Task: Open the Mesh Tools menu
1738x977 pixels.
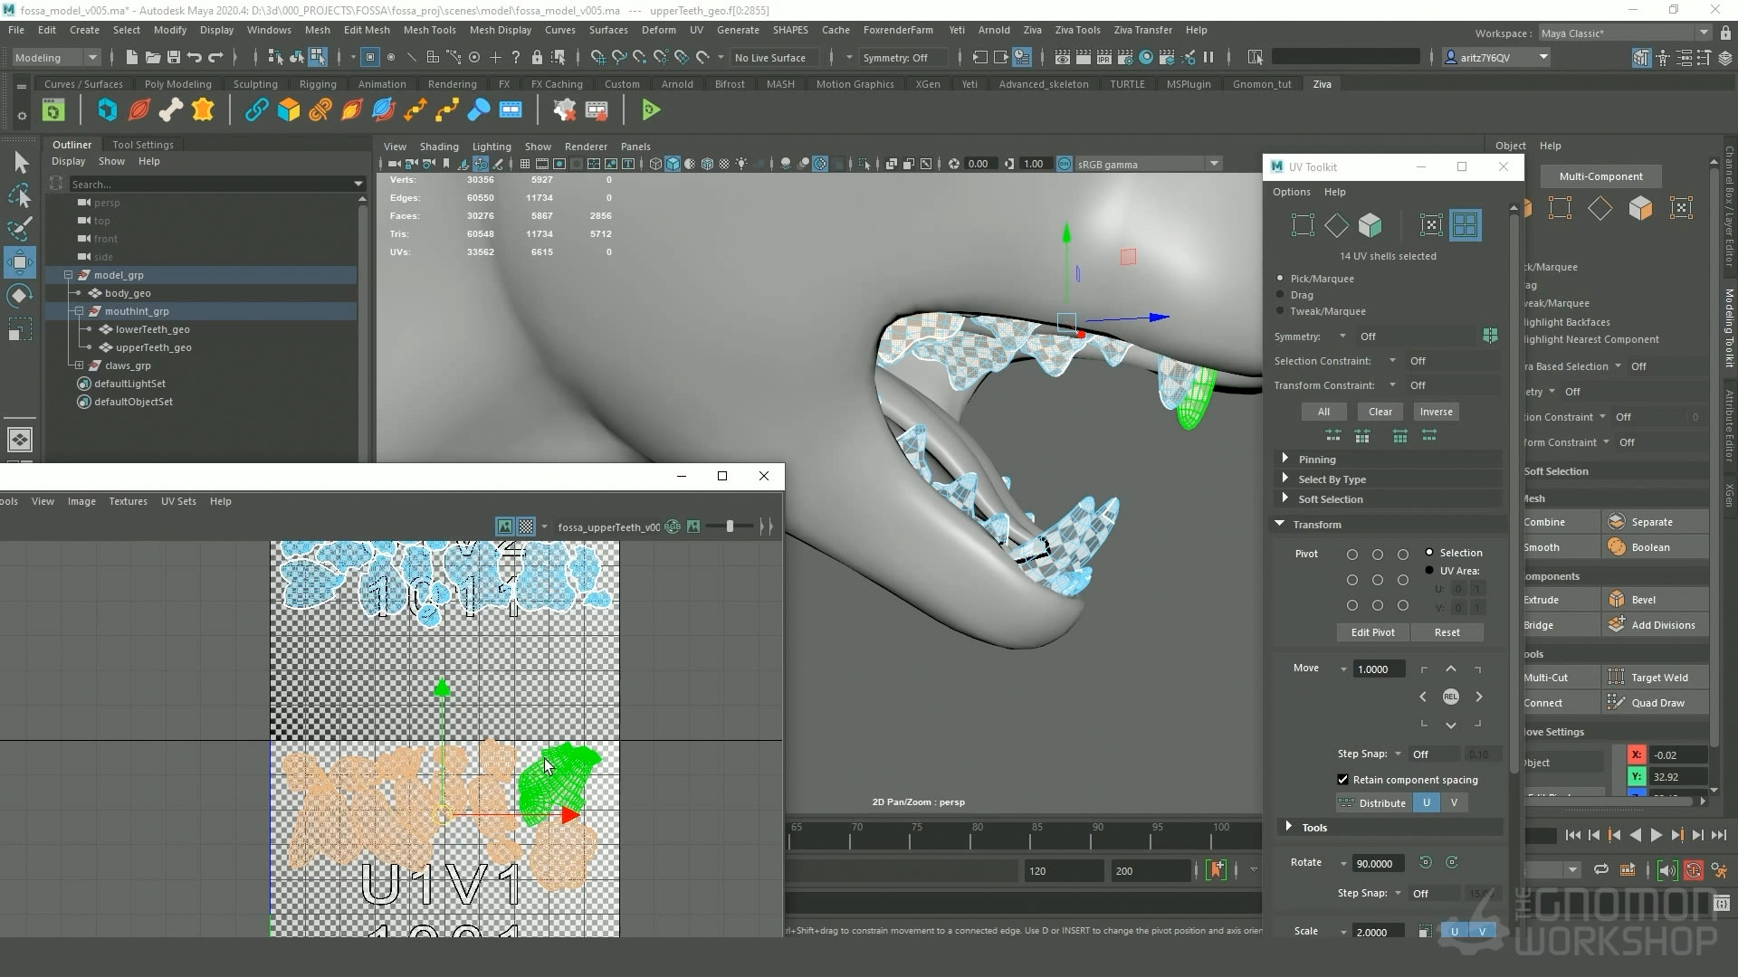Action: click(x=429, y=30)
